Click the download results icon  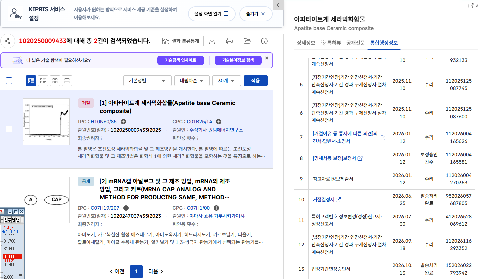click(212, 41)
